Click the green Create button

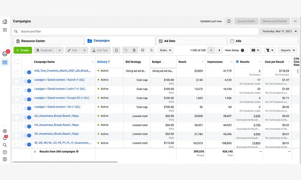(x=22, y=50)
